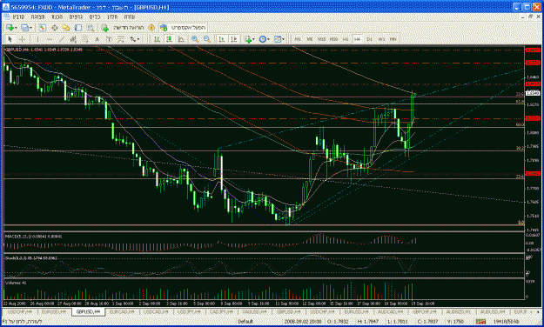Click the Default profile in status bar
This screenshot has width=544, height=327.
pos(245,322)
